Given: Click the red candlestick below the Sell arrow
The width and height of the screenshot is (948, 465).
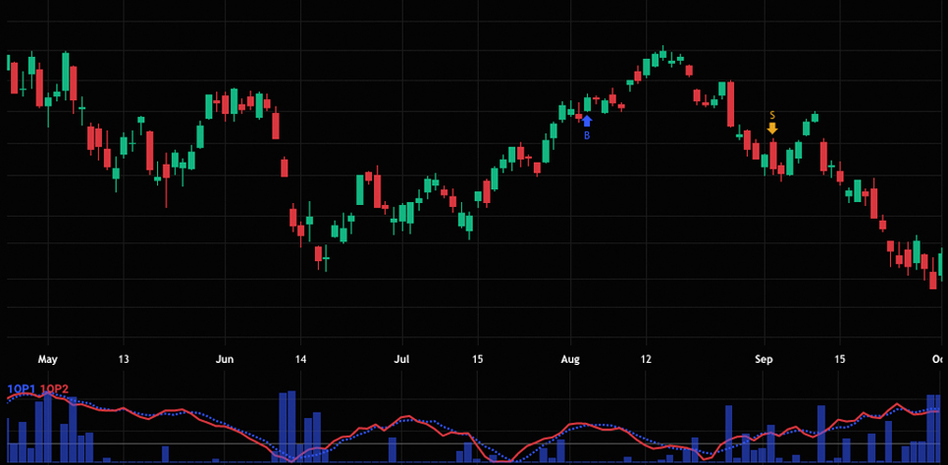Looking at the screenshot, I should pos(772,155).
